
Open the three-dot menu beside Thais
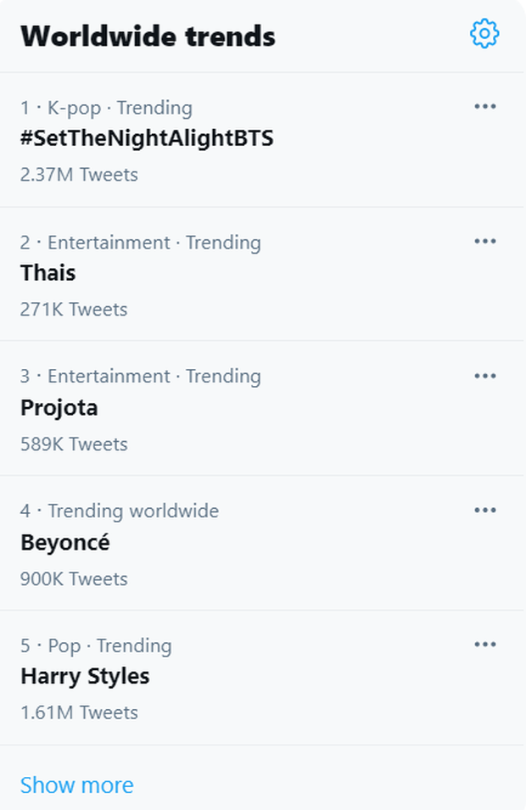click(485, 241)
